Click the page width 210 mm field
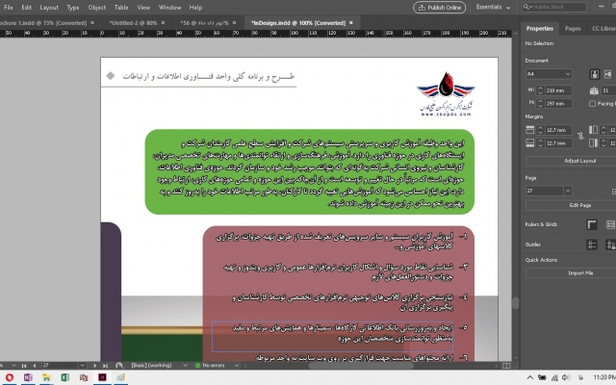The height and width of the screenshot is (385, 616). 556,90
